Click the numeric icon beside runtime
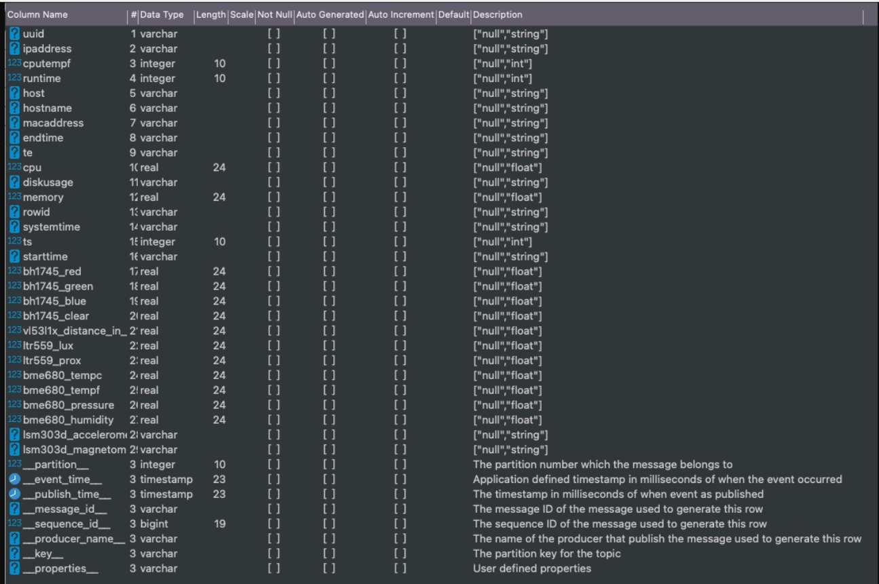 [x=14, y=79]
